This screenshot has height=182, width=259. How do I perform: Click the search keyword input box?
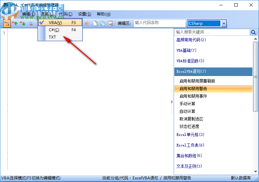[x=212, y=32]
